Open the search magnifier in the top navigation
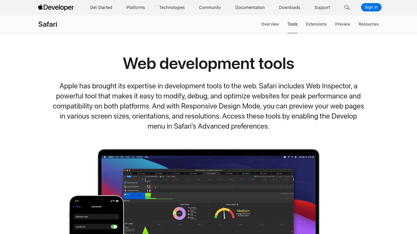Viewport: 417px width, 234px height. pos(347,7)
